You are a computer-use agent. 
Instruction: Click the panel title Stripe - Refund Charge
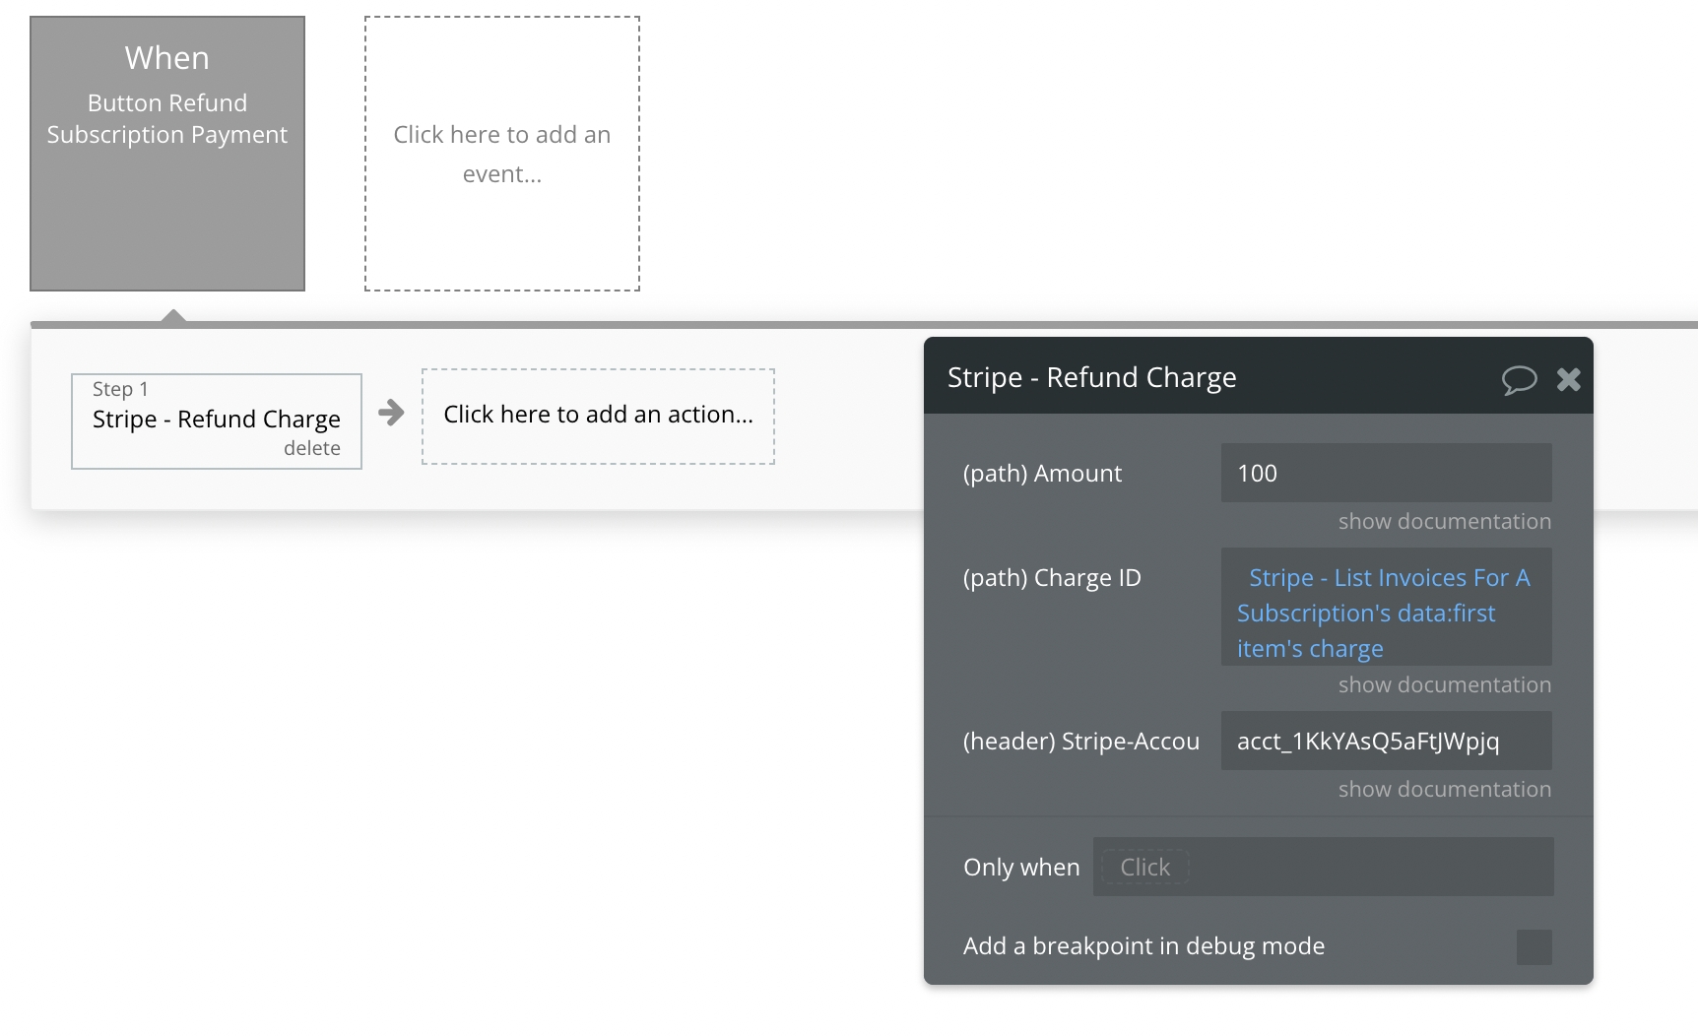tap(1091, 377)
